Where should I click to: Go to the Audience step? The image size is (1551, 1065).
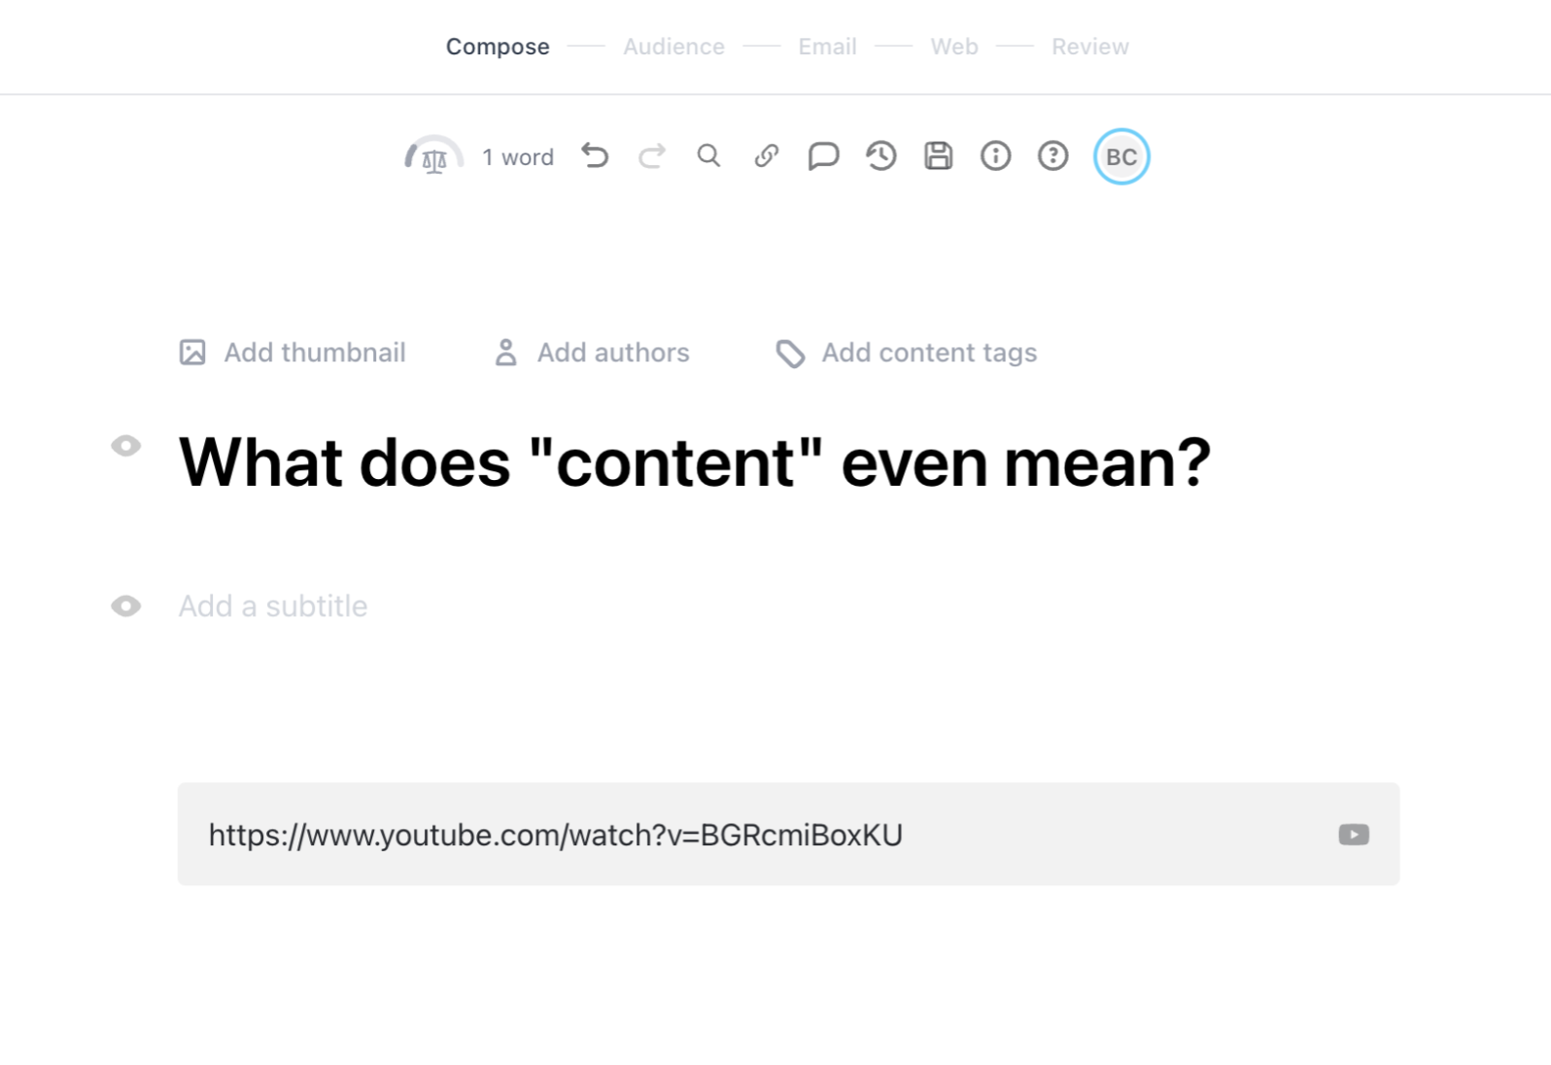673,47
